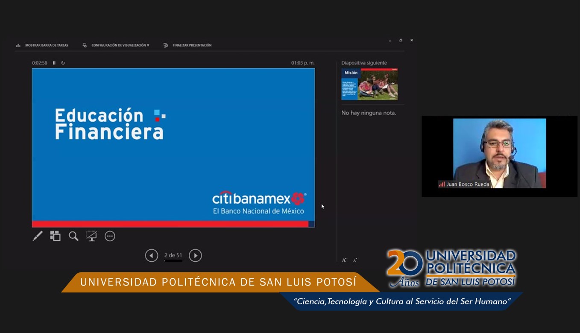Activate the zoom magnifier tool
Image resolution: width=580 pixels, height=333 pixels.
coord(73,236)
